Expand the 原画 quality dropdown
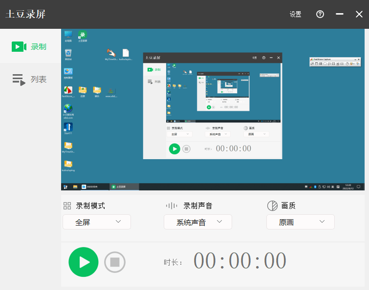 (301, 222)
